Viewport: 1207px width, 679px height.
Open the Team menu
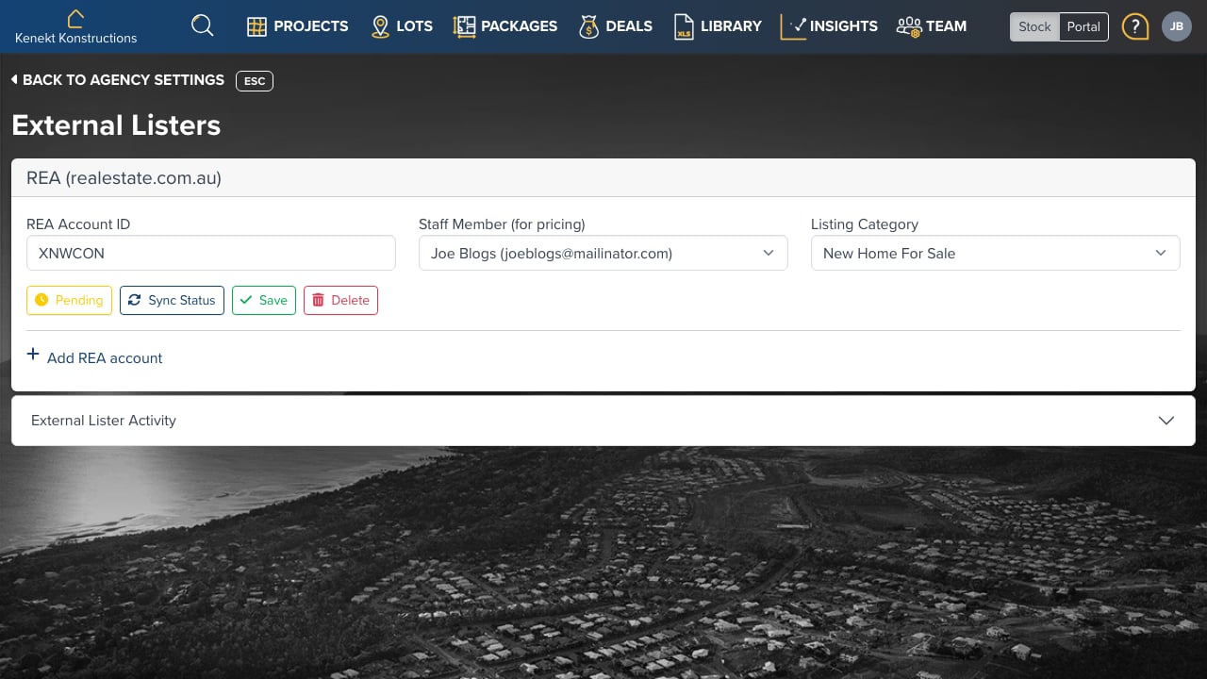click(932, 26)
